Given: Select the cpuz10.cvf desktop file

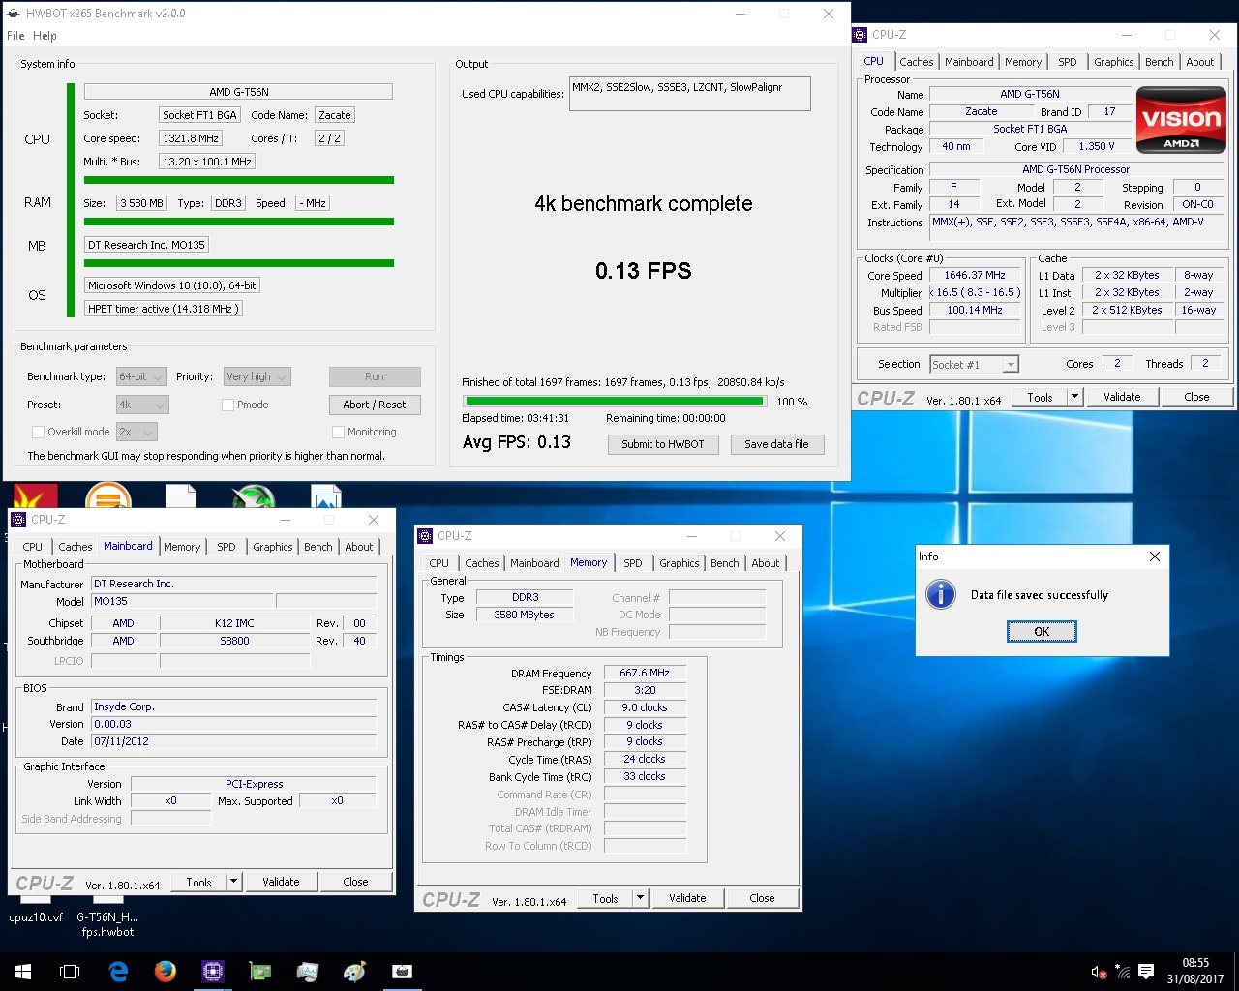Looking at the screenshot, I should click(36, 910).
